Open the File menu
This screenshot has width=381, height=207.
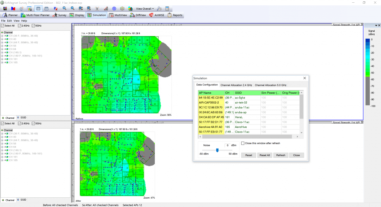click(x=3, y=20)
